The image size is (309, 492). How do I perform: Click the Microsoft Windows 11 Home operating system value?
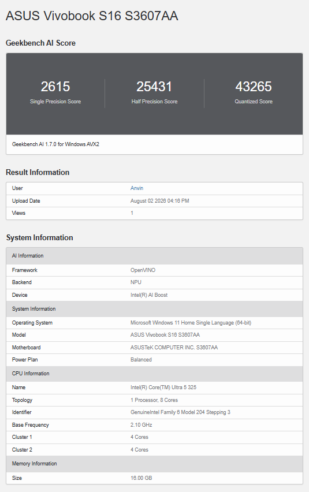tap(191, 323)
